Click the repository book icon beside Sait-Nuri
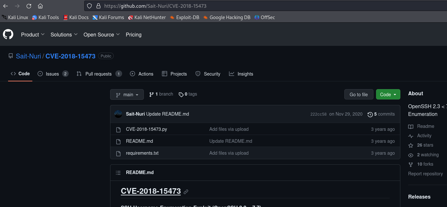 point(11,56)
